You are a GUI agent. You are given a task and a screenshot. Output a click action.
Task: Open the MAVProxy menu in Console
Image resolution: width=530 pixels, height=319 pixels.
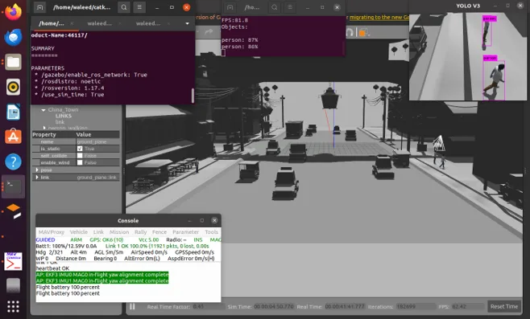(51, 232)
